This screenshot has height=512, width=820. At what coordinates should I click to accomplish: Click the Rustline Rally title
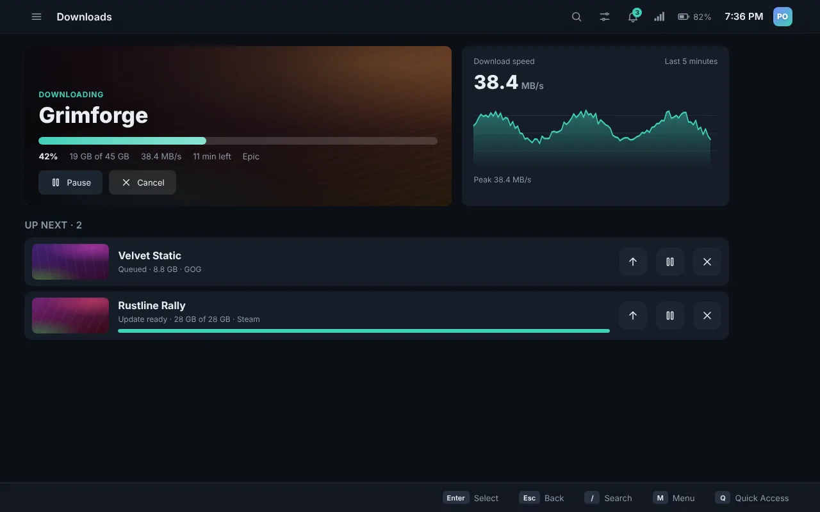pos(152,305)
